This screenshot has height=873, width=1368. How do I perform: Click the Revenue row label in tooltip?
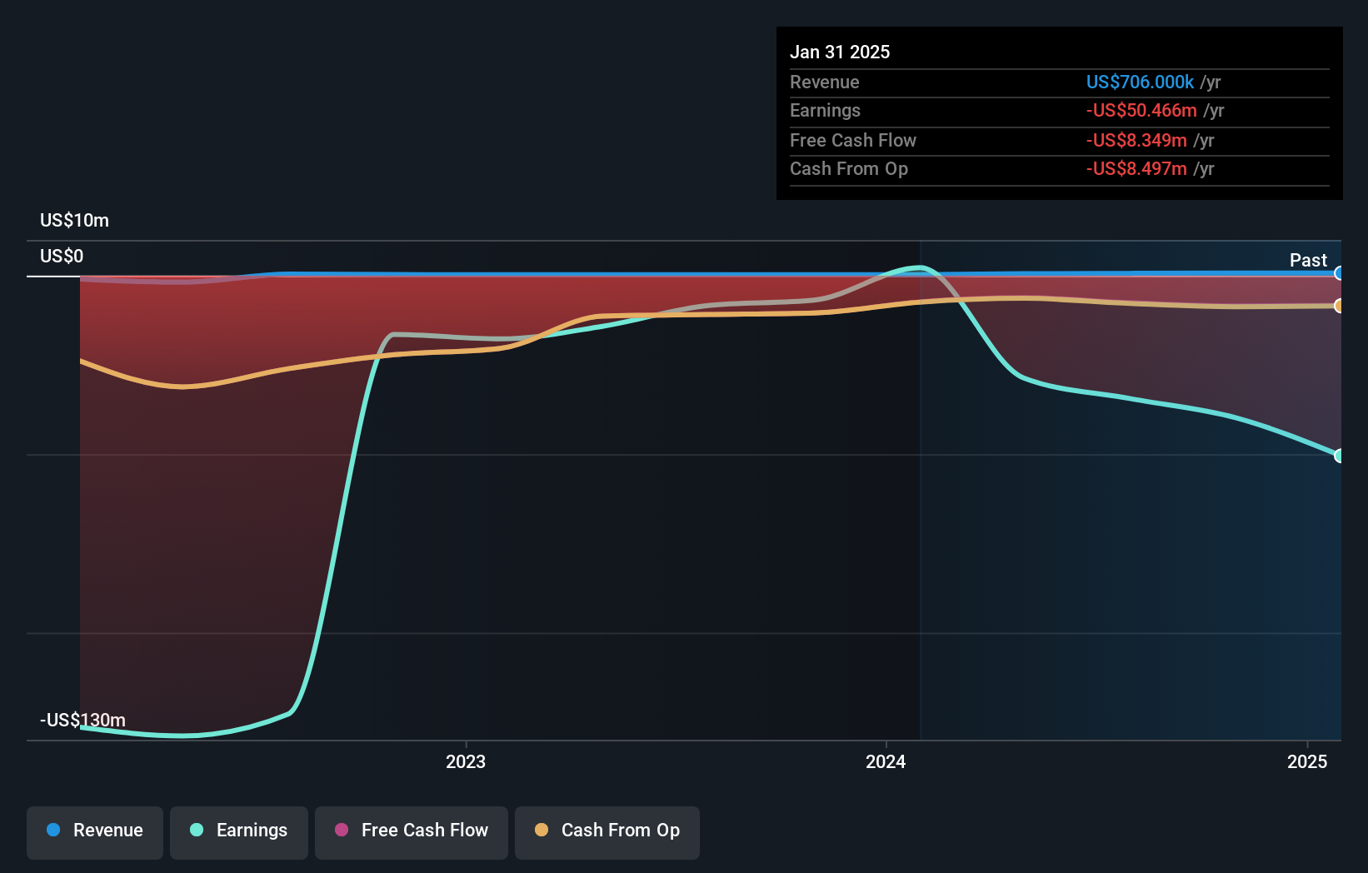pyautogui.click(x=825, y=82)
